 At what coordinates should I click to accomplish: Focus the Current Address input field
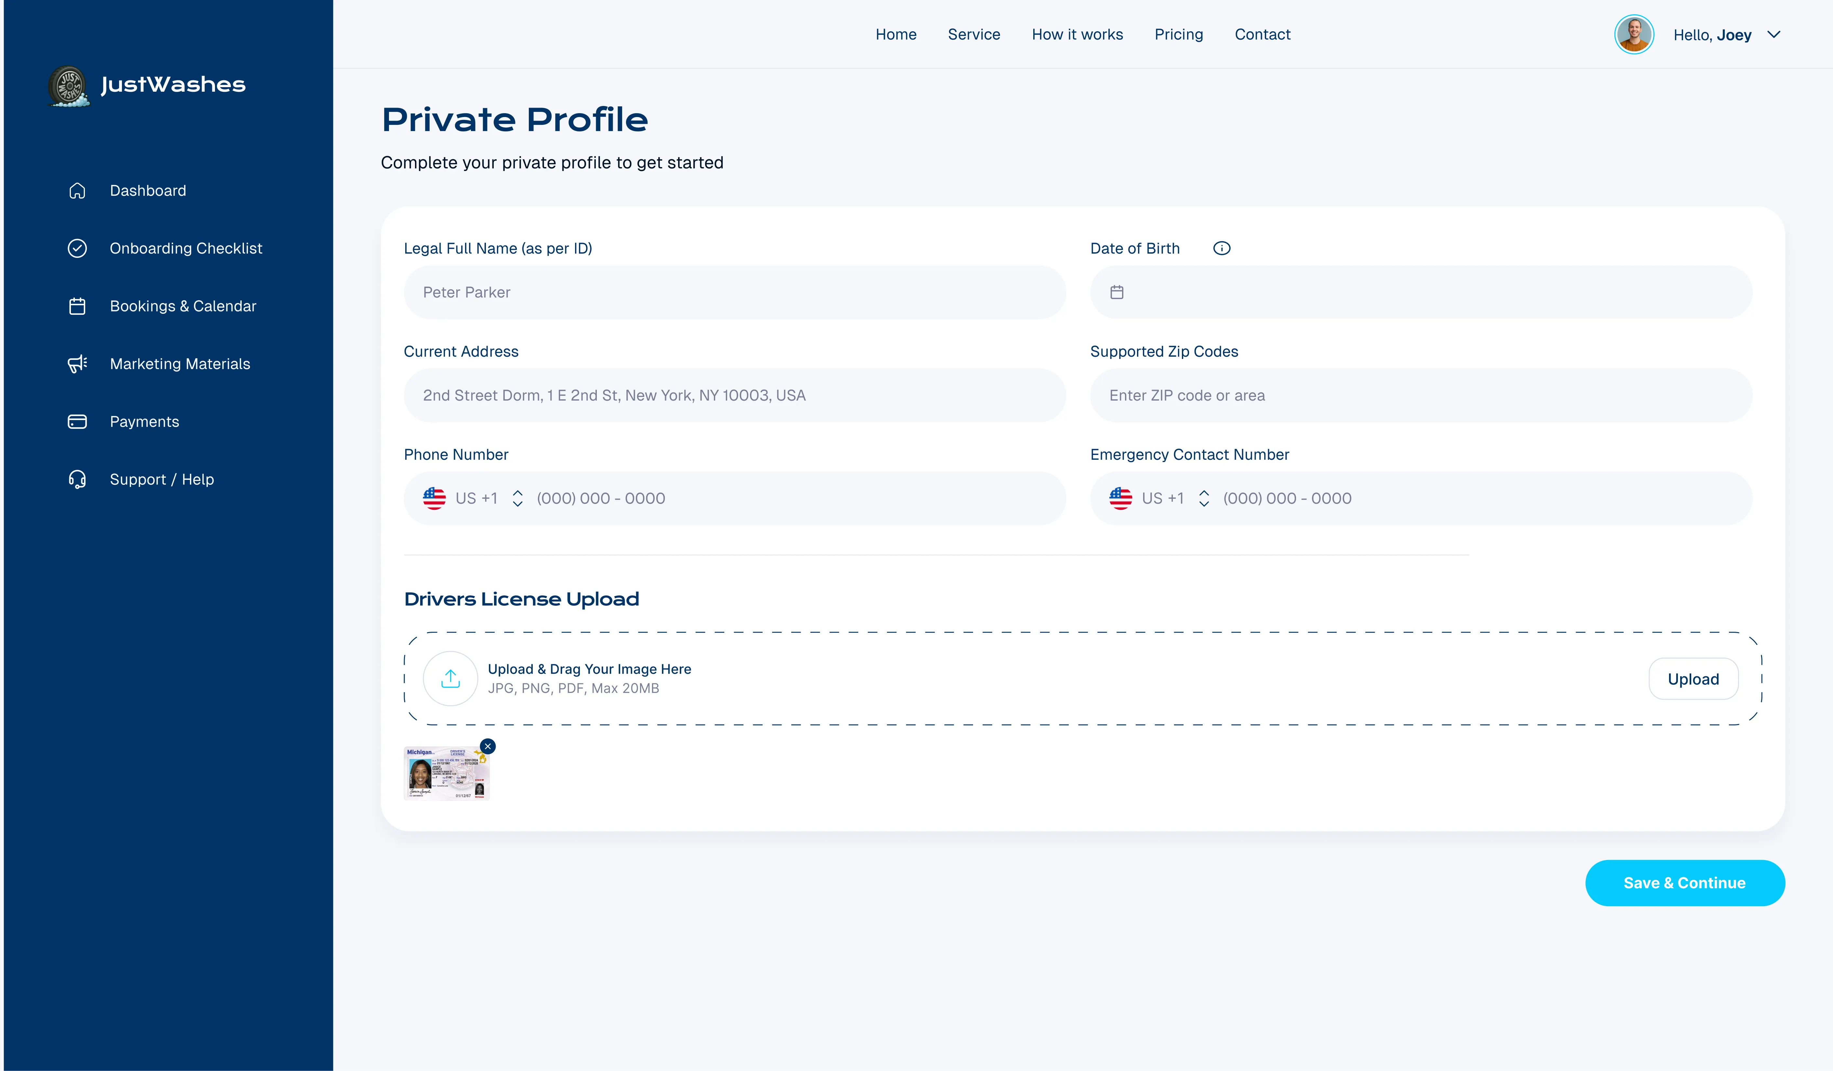coord(735,396)
